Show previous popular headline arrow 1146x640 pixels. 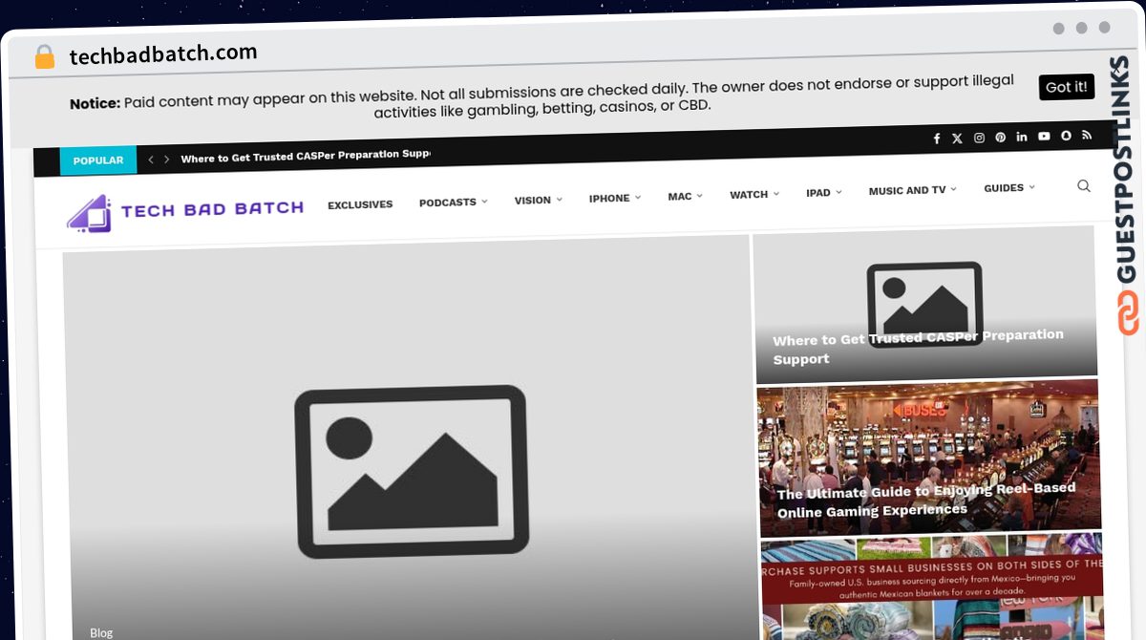[x=151, y=160]
